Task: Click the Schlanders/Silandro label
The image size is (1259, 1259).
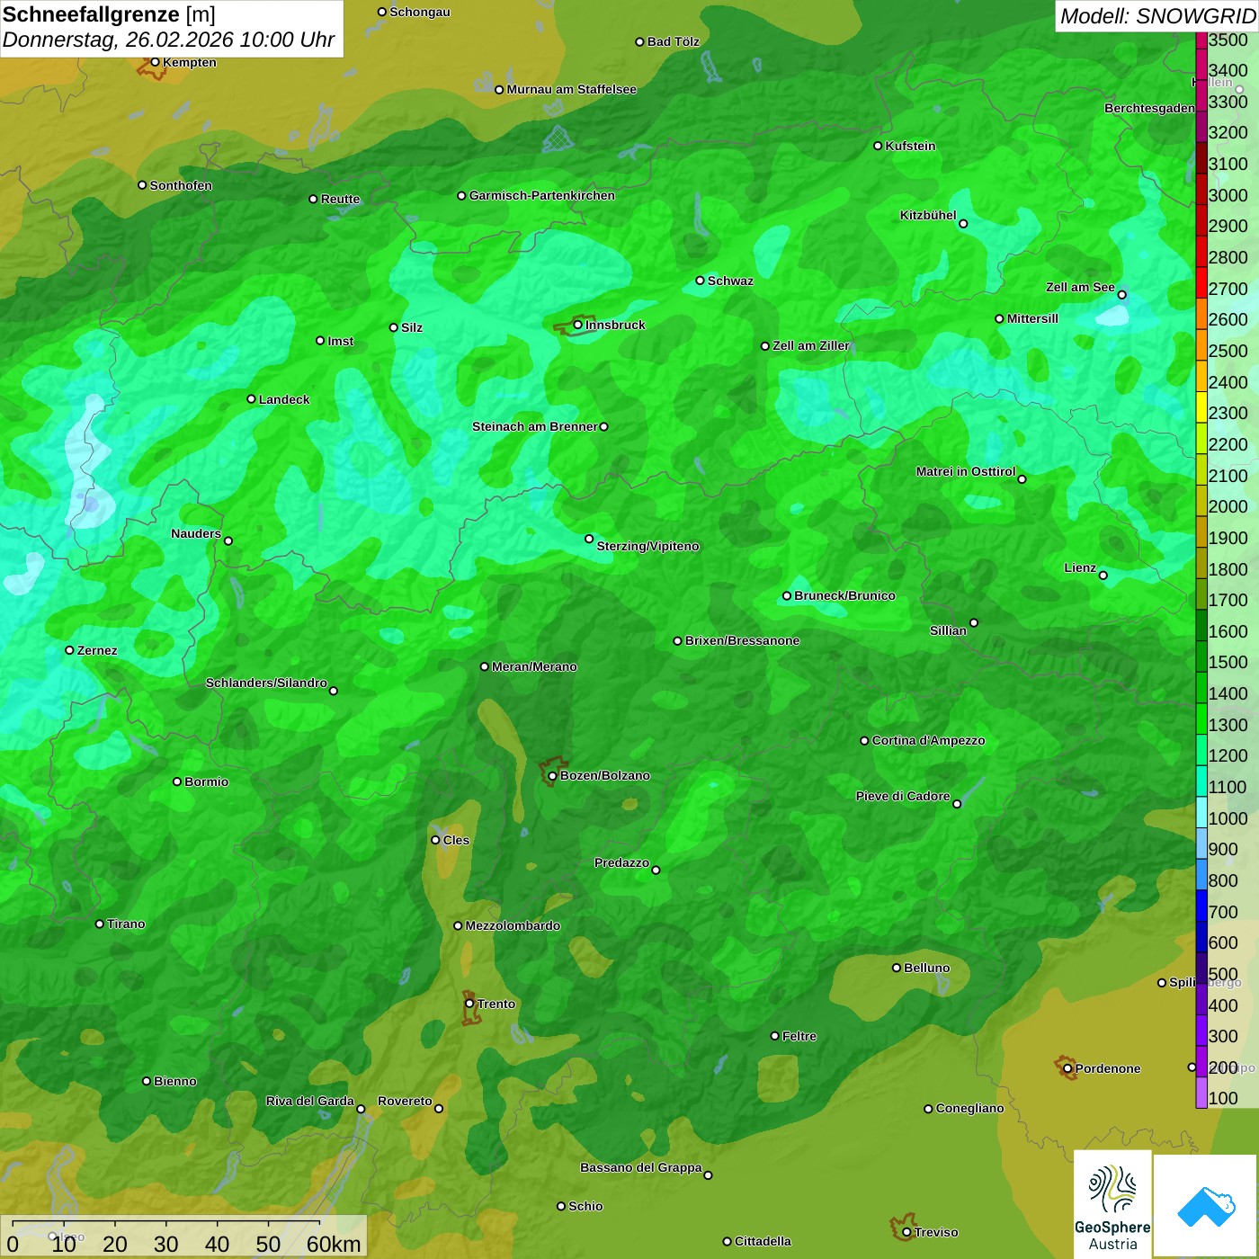Action: click(266, 683)
